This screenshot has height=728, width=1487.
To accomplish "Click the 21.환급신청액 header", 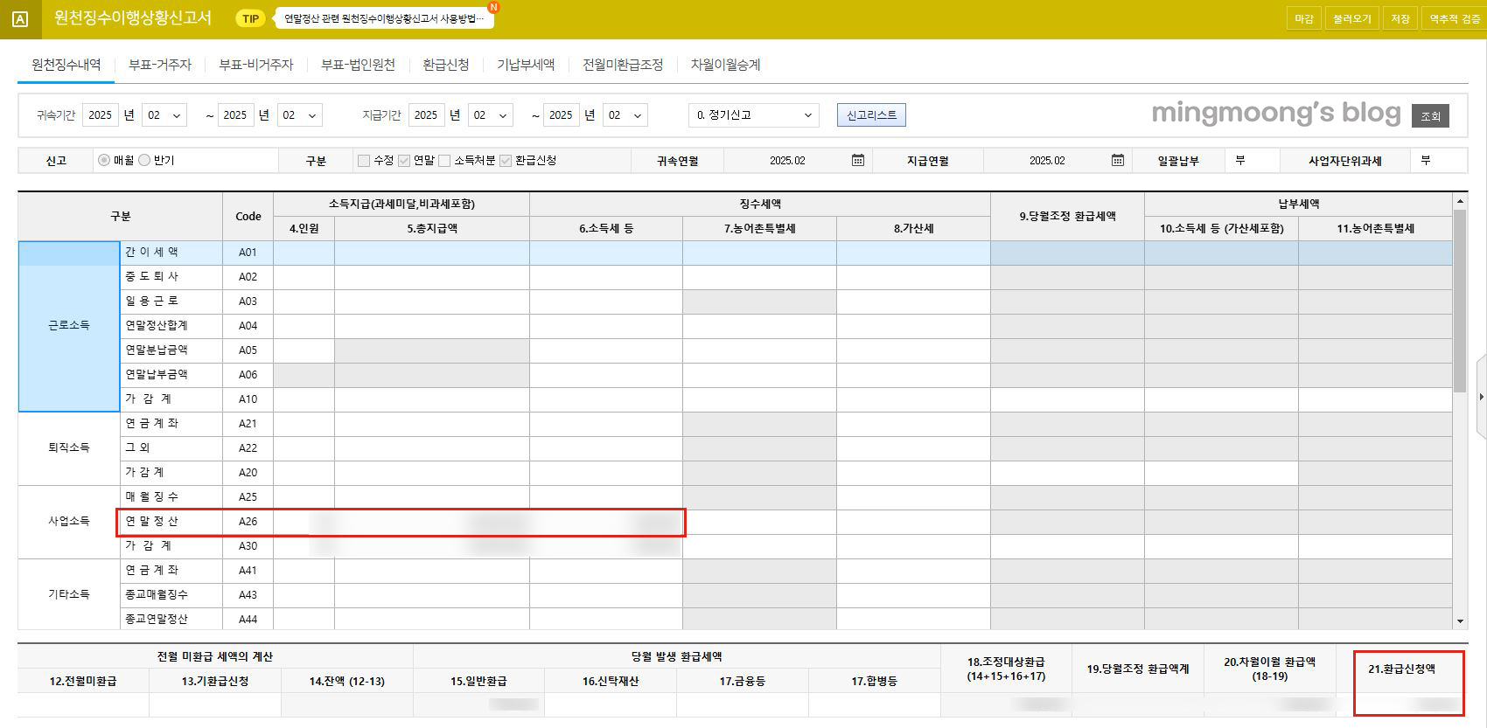I will [1401, 669].
